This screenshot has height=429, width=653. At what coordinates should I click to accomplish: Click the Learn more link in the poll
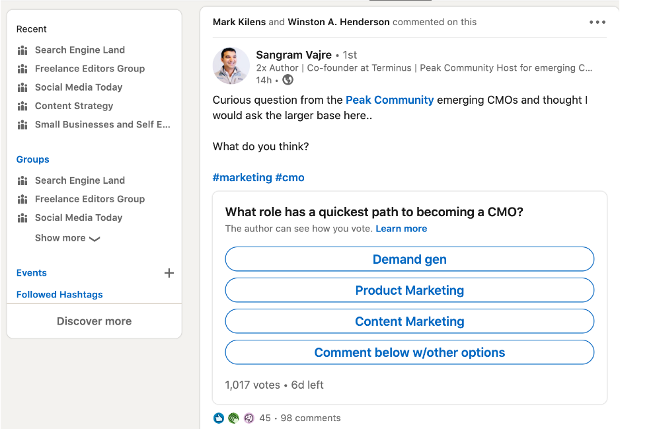[401, 229]
